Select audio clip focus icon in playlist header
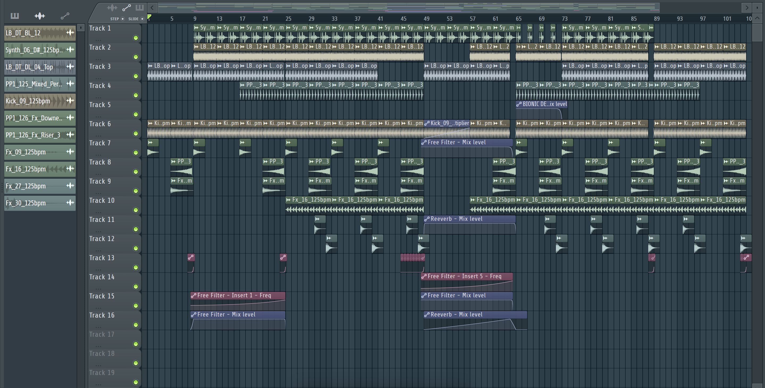The height and width of the screenshot is (388, 765). 112,7
